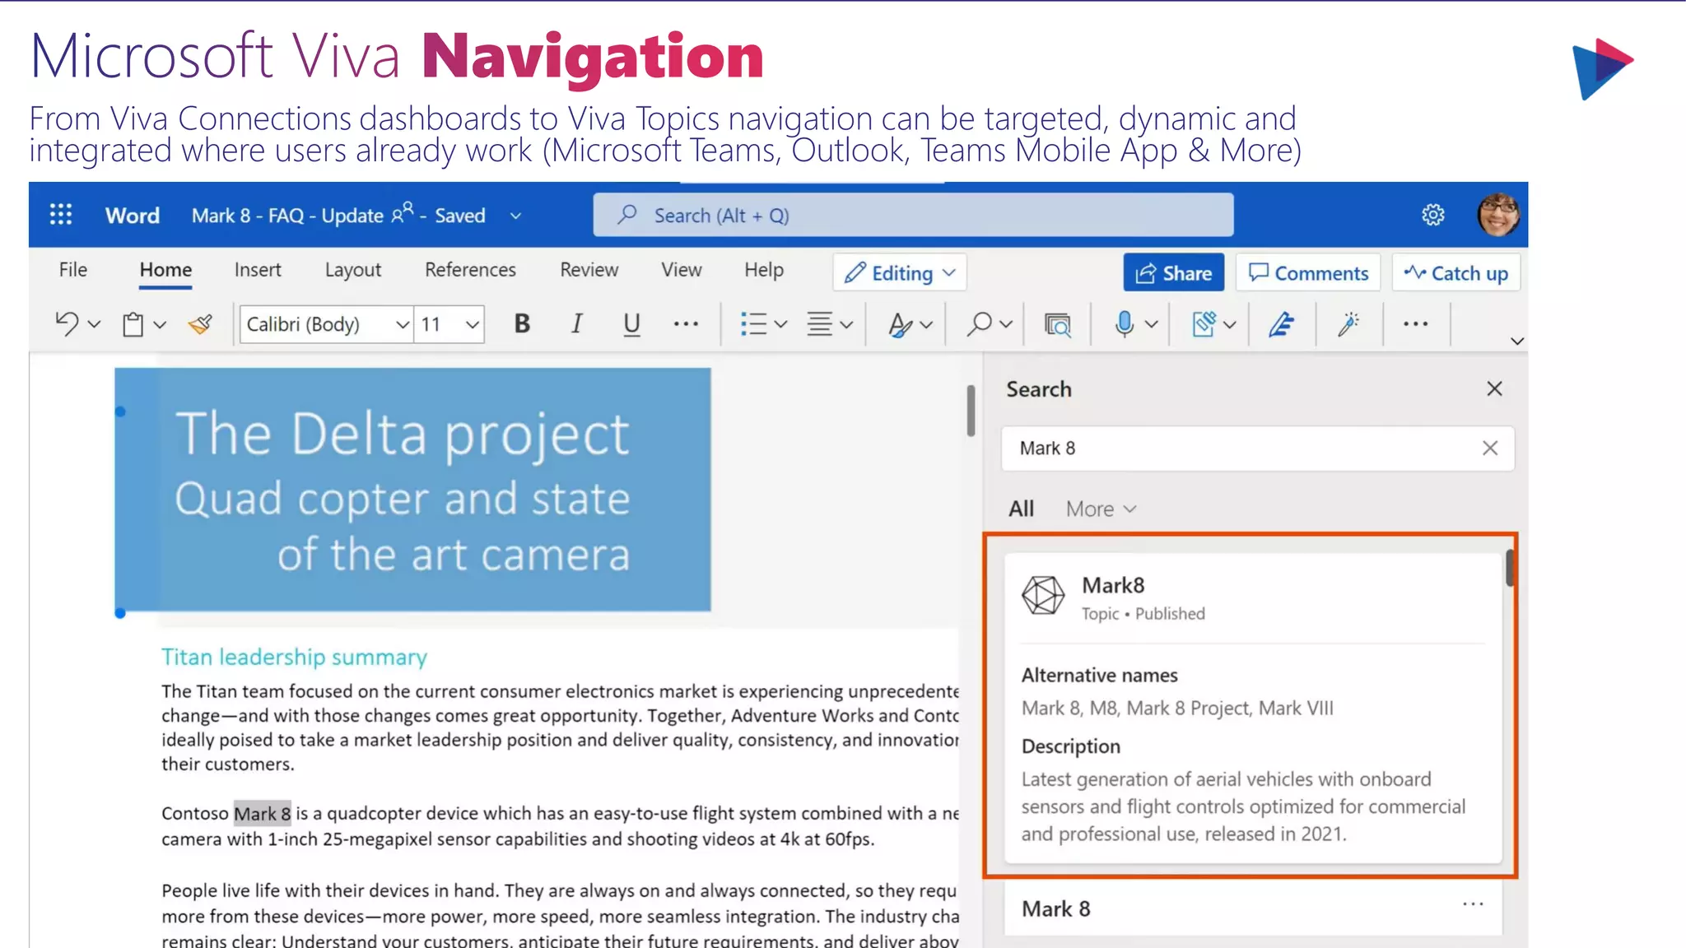
Task: Open more ribbon commands ellipsis
Action: coord(1415,324)
